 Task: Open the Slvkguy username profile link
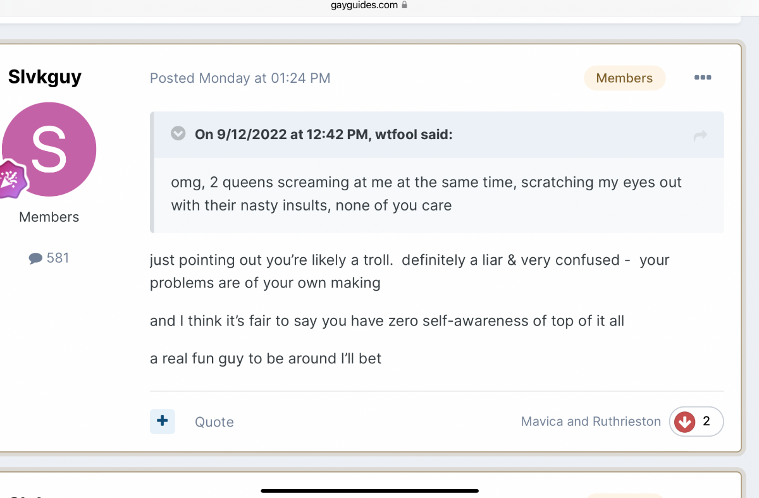point(45,77)
